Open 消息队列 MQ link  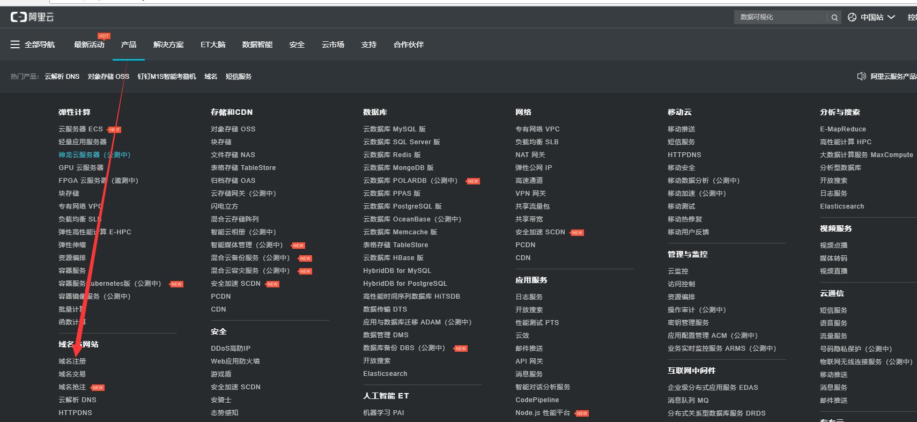pos(688,401)
